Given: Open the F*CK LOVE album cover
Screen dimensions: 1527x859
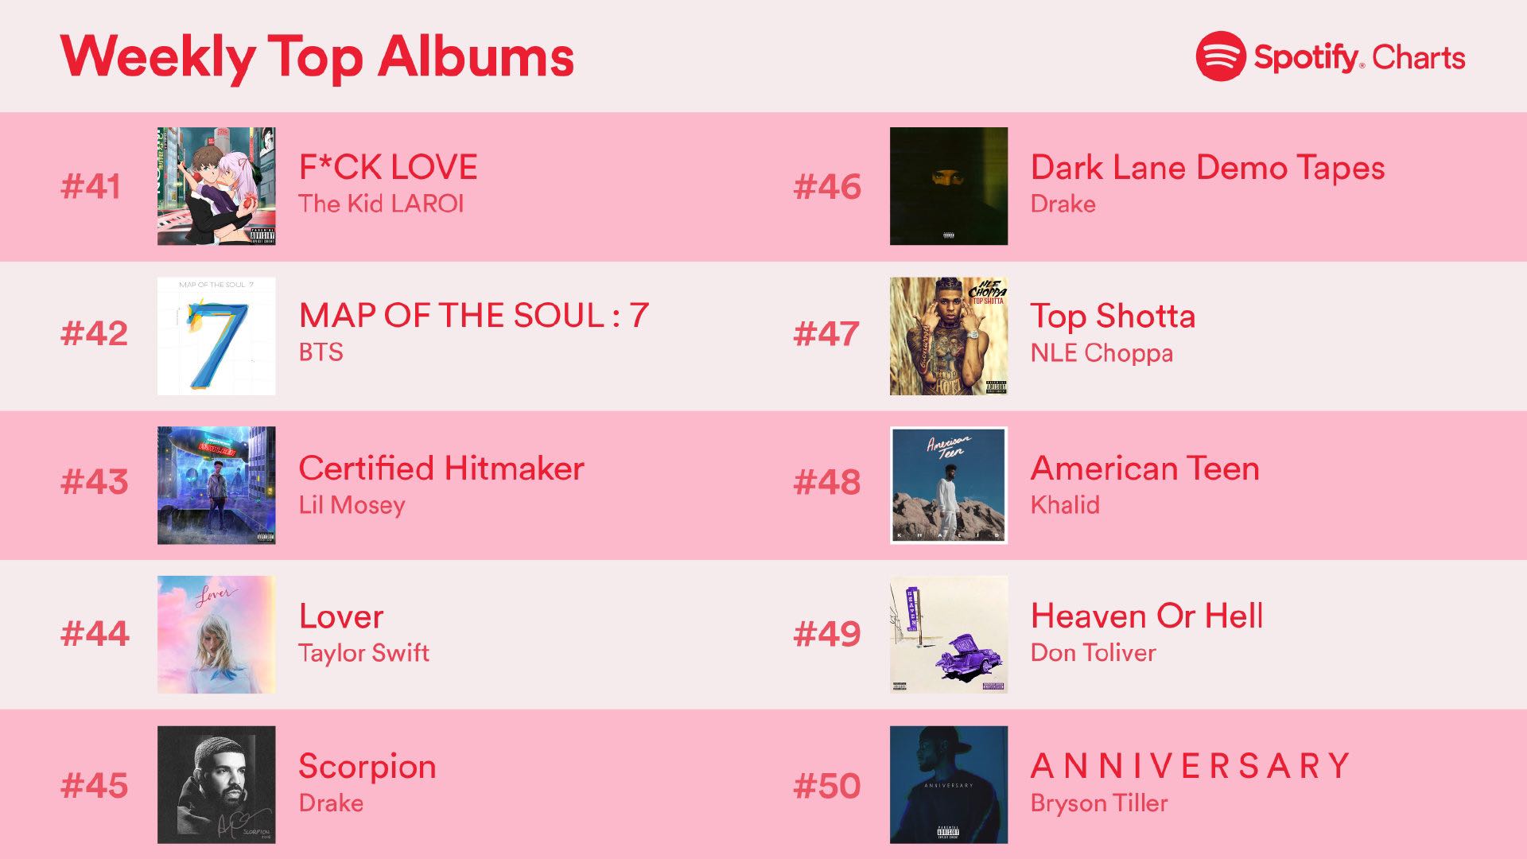Looking at the screenshot, I should pyautogui.click(x=216, y=186).
